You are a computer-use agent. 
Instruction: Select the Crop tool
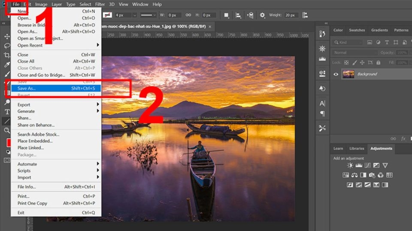tap(7, 55)
